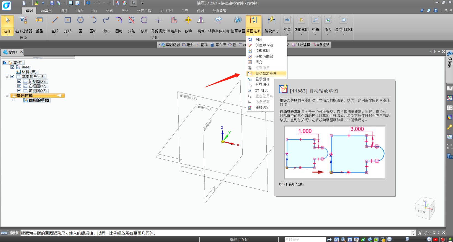Click the save icon in quick access toolbar
This screenshot has height=242, width=453.
coord(52,3)
